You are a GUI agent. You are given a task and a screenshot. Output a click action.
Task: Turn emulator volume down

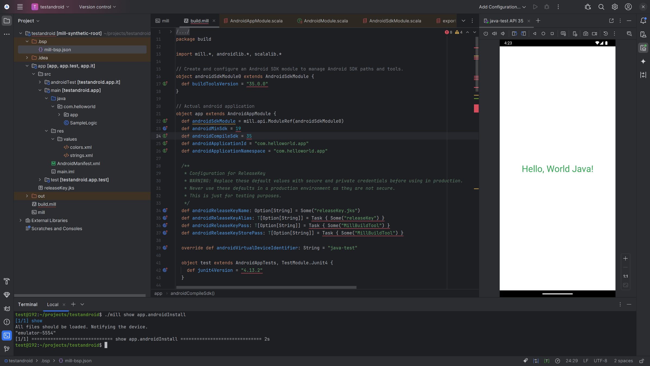(x=503, y=33)
